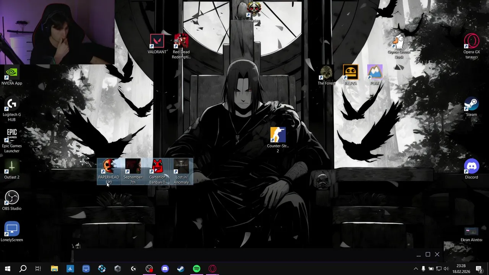Select the Epic Games Launcher desktop icon
Screen dimensions: 489x275
pos(12,141)
